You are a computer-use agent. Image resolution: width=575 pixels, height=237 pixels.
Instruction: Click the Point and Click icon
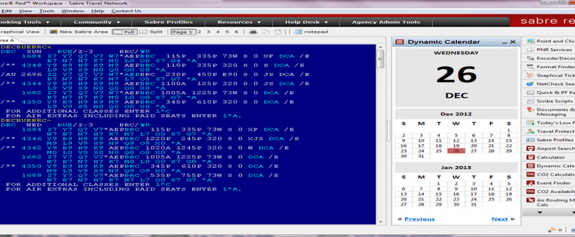(530, 41)
